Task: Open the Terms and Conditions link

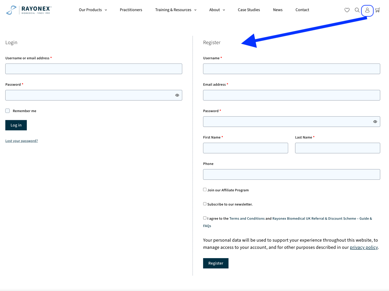Action: click(247, 219)
